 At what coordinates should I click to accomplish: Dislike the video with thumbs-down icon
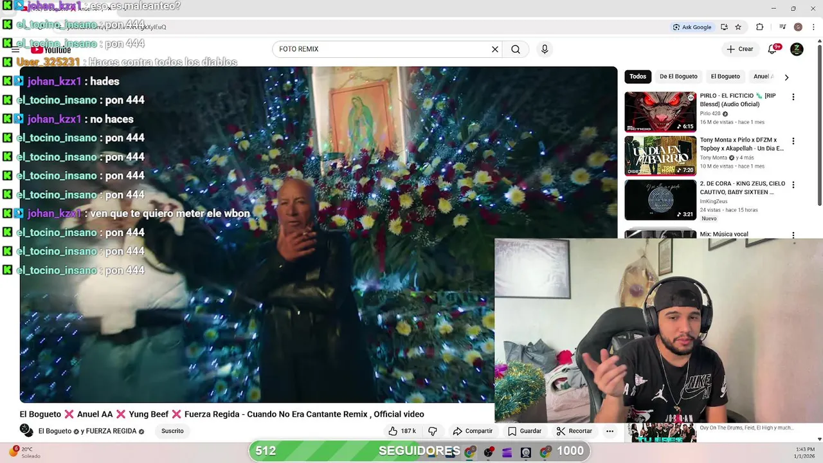point(433,431)
